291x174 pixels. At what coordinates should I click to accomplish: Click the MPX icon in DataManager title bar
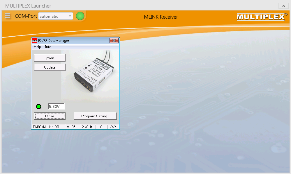pos(35,41)
